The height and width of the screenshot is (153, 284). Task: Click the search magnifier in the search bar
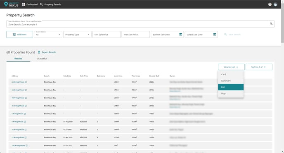tap(271, 23)
